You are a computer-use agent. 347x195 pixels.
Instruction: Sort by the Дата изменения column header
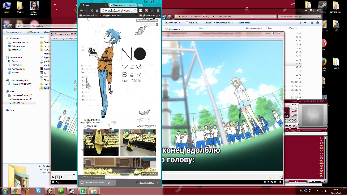(x=254, y=28)
